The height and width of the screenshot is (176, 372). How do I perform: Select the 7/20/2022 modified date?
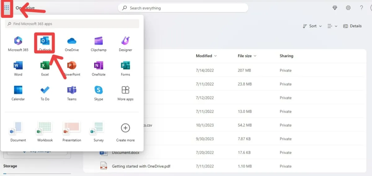tap(205, 152)
